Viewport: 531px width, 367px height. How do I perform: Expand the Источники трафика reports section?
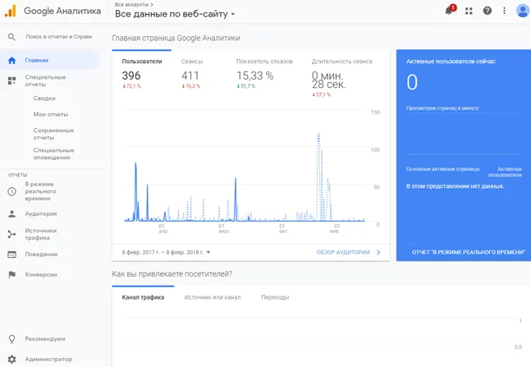point(41,234)
